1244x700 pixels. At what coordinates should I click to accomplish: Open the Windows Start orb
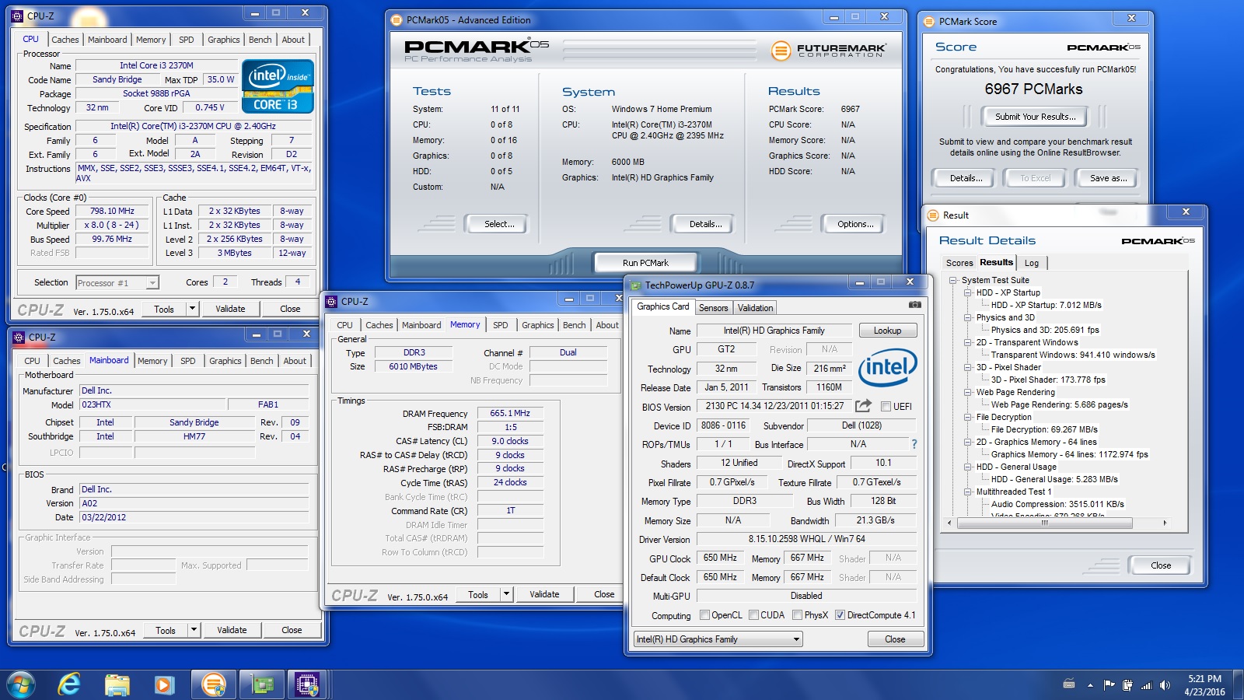pos(21,684)
